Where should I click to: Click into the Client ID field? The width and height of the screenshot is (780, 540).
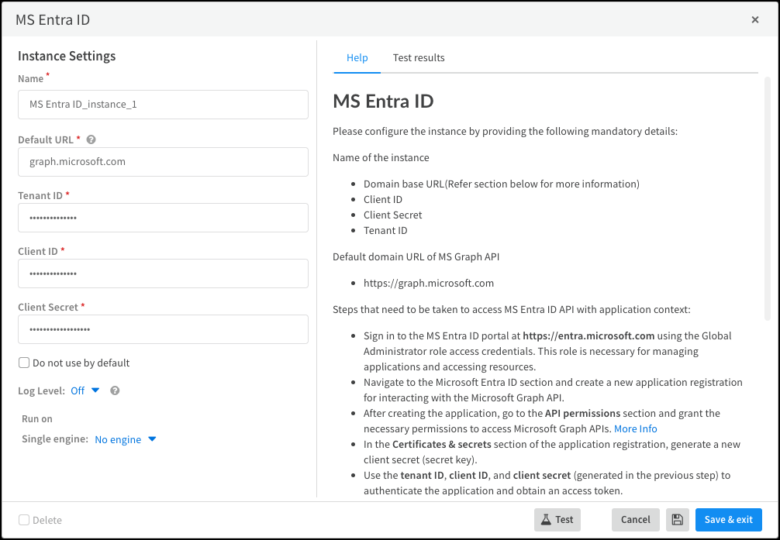[x=163, y=273]
